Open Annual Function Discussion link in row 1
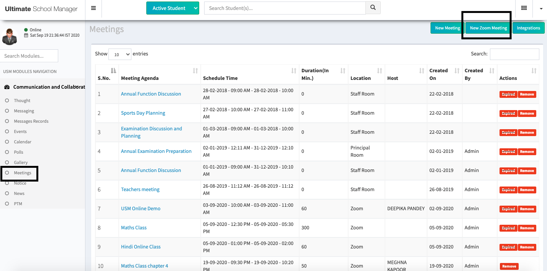 [151, 94]
